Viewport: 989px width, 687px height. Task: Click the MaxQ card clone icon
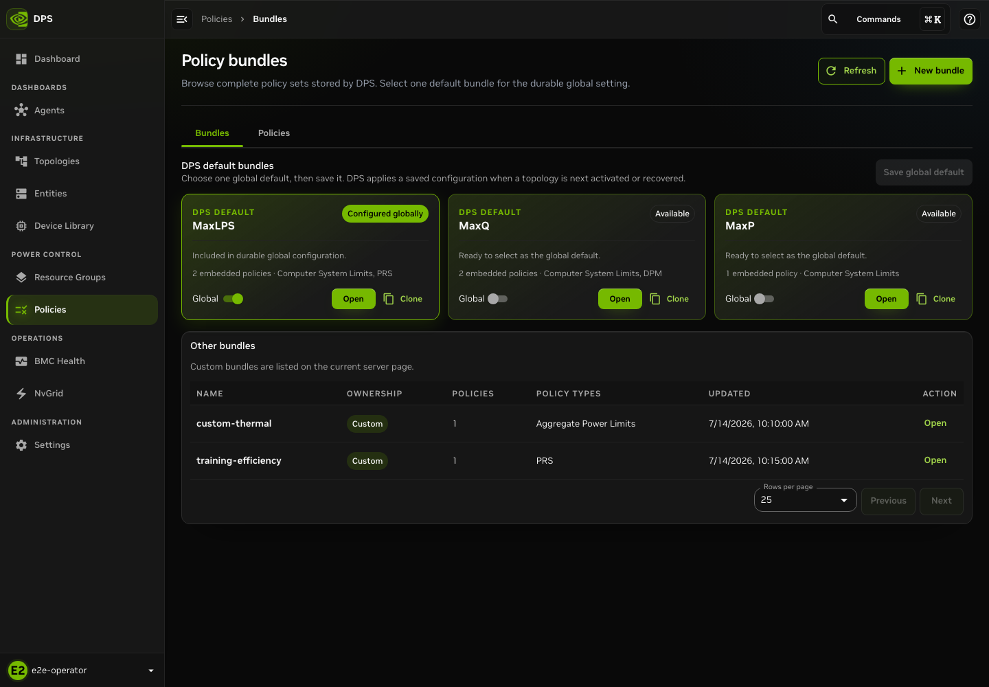coord(655,299)
